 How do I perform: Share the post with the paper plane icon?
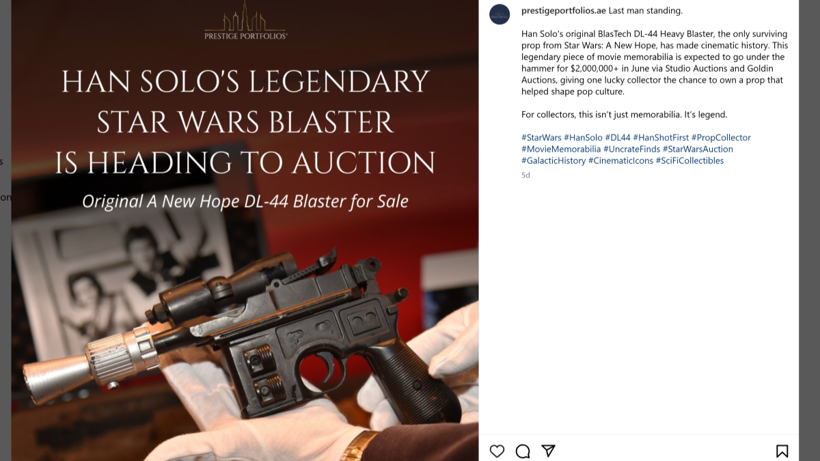[548, 451]
